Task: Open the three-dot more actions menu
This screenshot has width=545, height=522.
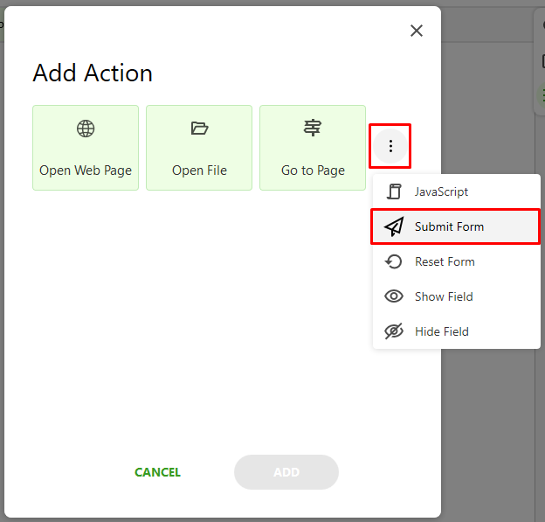Action: click(x=390, y=146)
